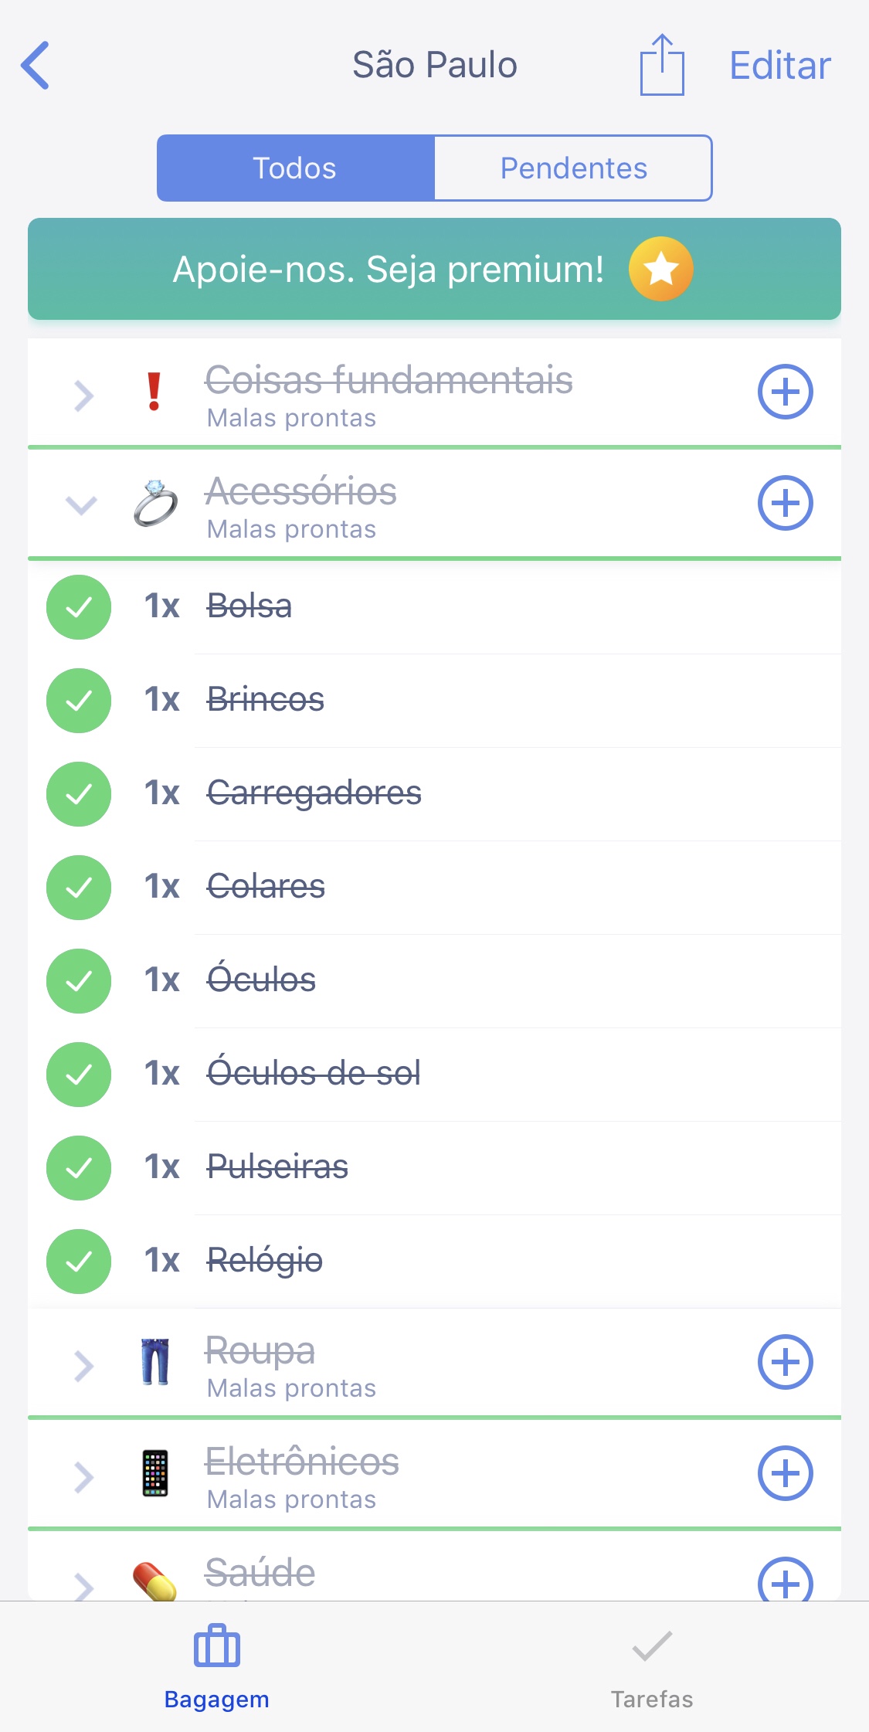The height and width of the screenshot is (1732, 869).
Task: Tap the premium star icon
Action: (660, 269)
